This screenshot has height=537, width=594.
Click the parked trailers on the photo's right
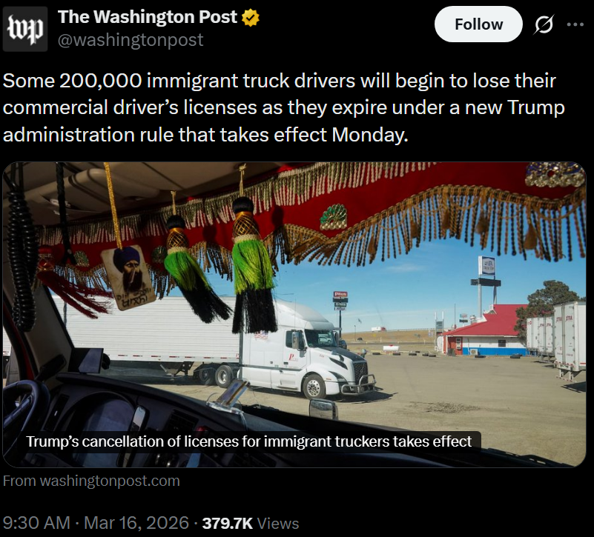(x=560, y=338)
